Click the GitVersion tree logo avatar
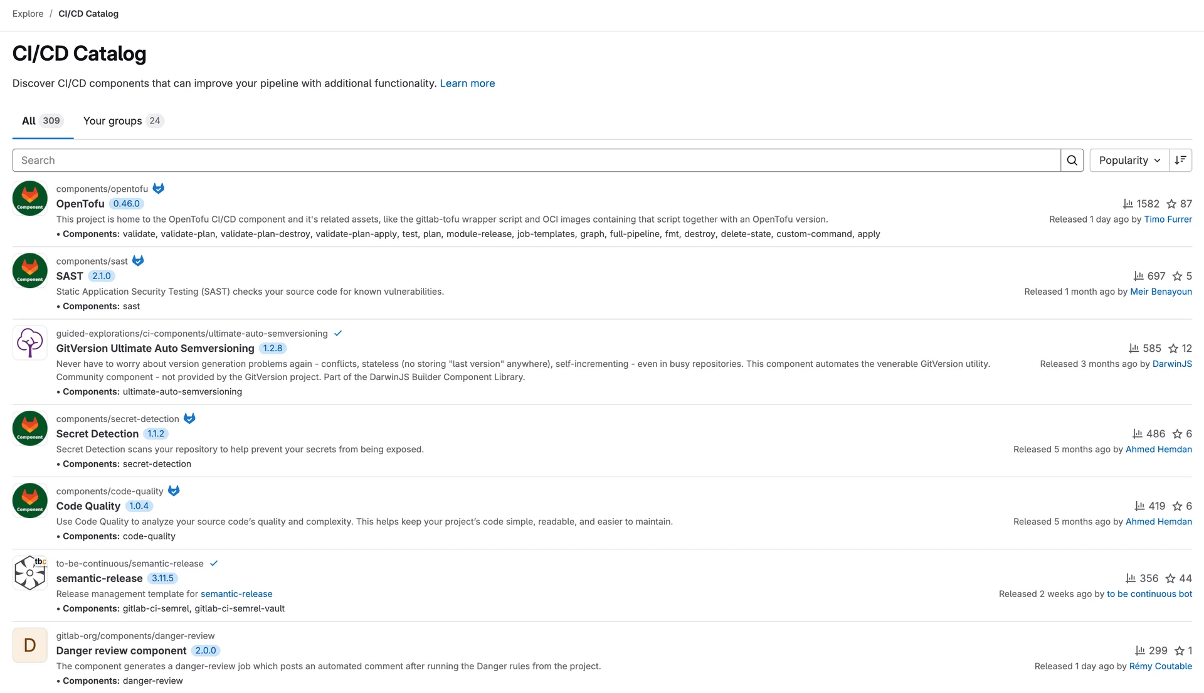Image resolution: width=1204 pixels, height=693 pixels. (29, 343)
